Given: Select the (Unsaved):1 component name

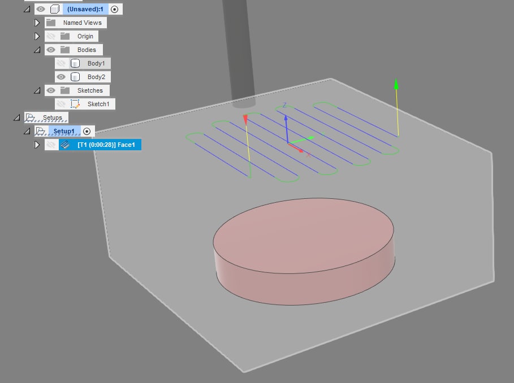Looking at the screenshot, I should pyautogui.click(x=85, y=9).
